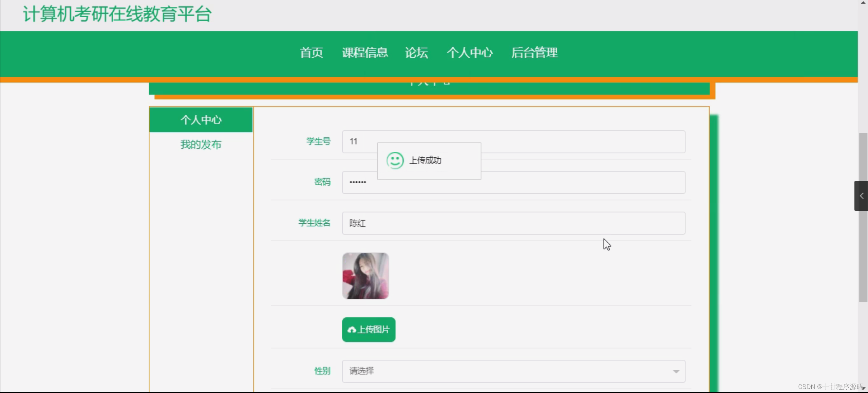Select the 个人中心 sidebar tab
Viewport: 868px width, 393px height.
[201, 119]
